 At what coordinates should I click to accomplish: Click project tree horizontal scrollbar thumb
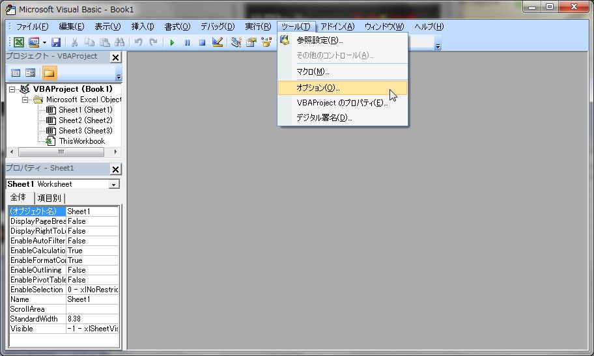61,152
